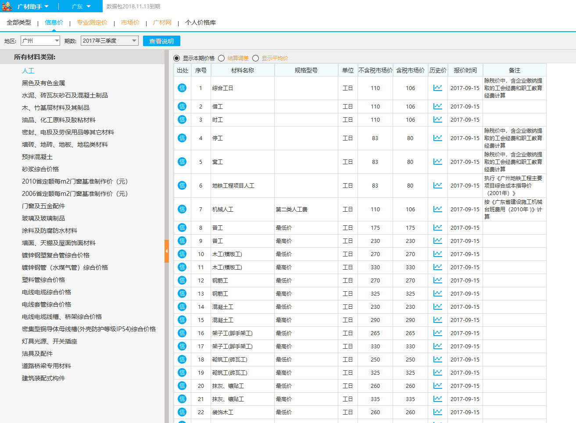Collapse the left category panel handle
Image resolution: width=576 pixels, height=423 pixels.
[x=167, y=251]
